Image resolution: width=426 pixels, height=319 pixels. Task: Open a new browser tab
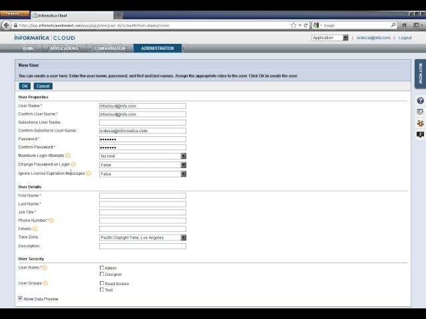pyautogui.click(x=118, y=15)
